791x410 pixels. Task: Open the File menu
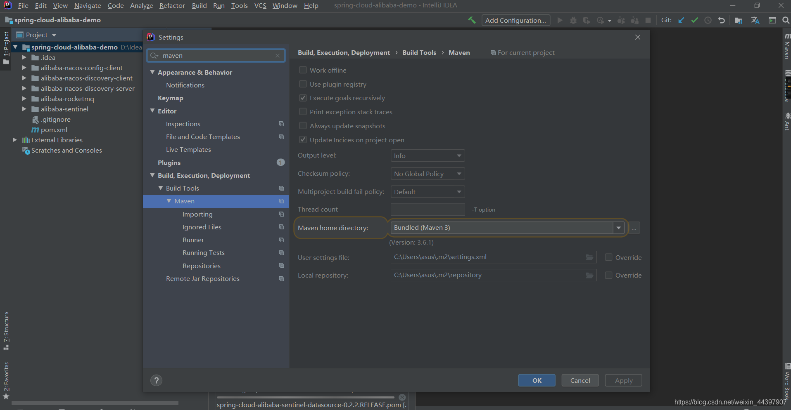click(x=23, y=5)
